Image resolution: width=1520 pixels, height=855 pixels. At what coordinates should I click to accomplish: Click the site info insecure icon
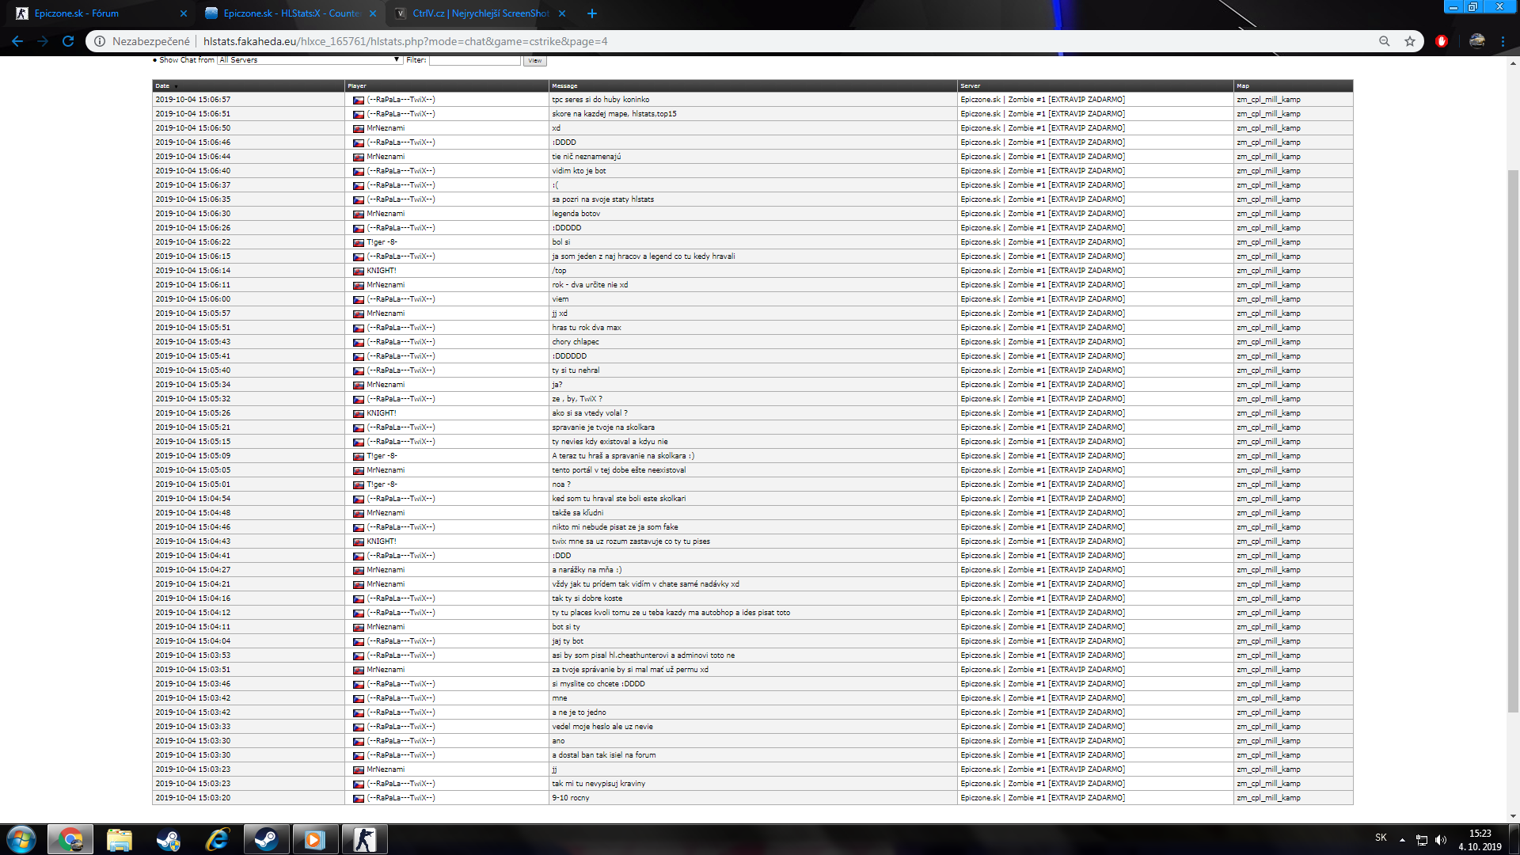(x=100, y=41)
